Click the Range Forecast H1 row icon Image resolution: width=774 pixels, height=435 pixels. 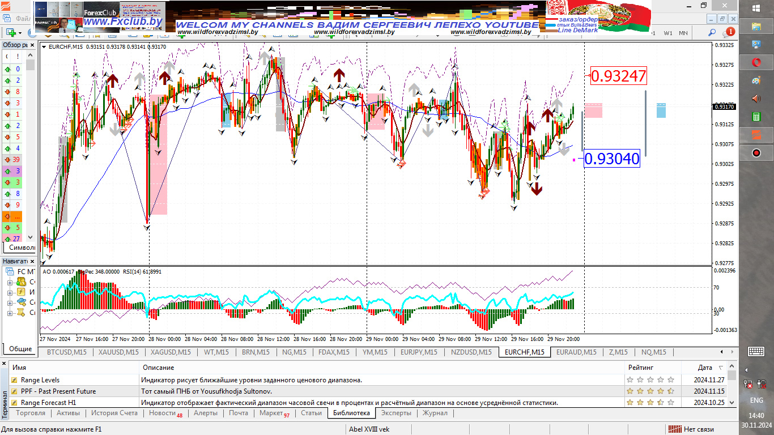[15, 403]
